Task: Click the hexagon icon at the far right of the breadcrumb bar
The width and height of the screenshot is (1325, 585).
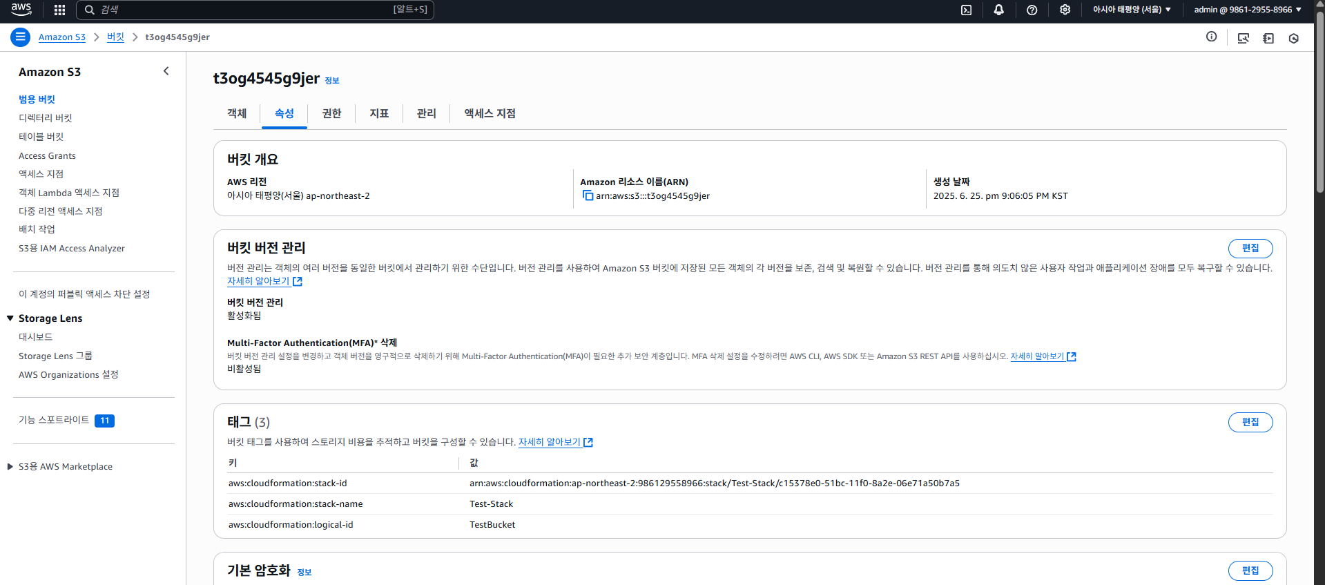Action: 1293,38
